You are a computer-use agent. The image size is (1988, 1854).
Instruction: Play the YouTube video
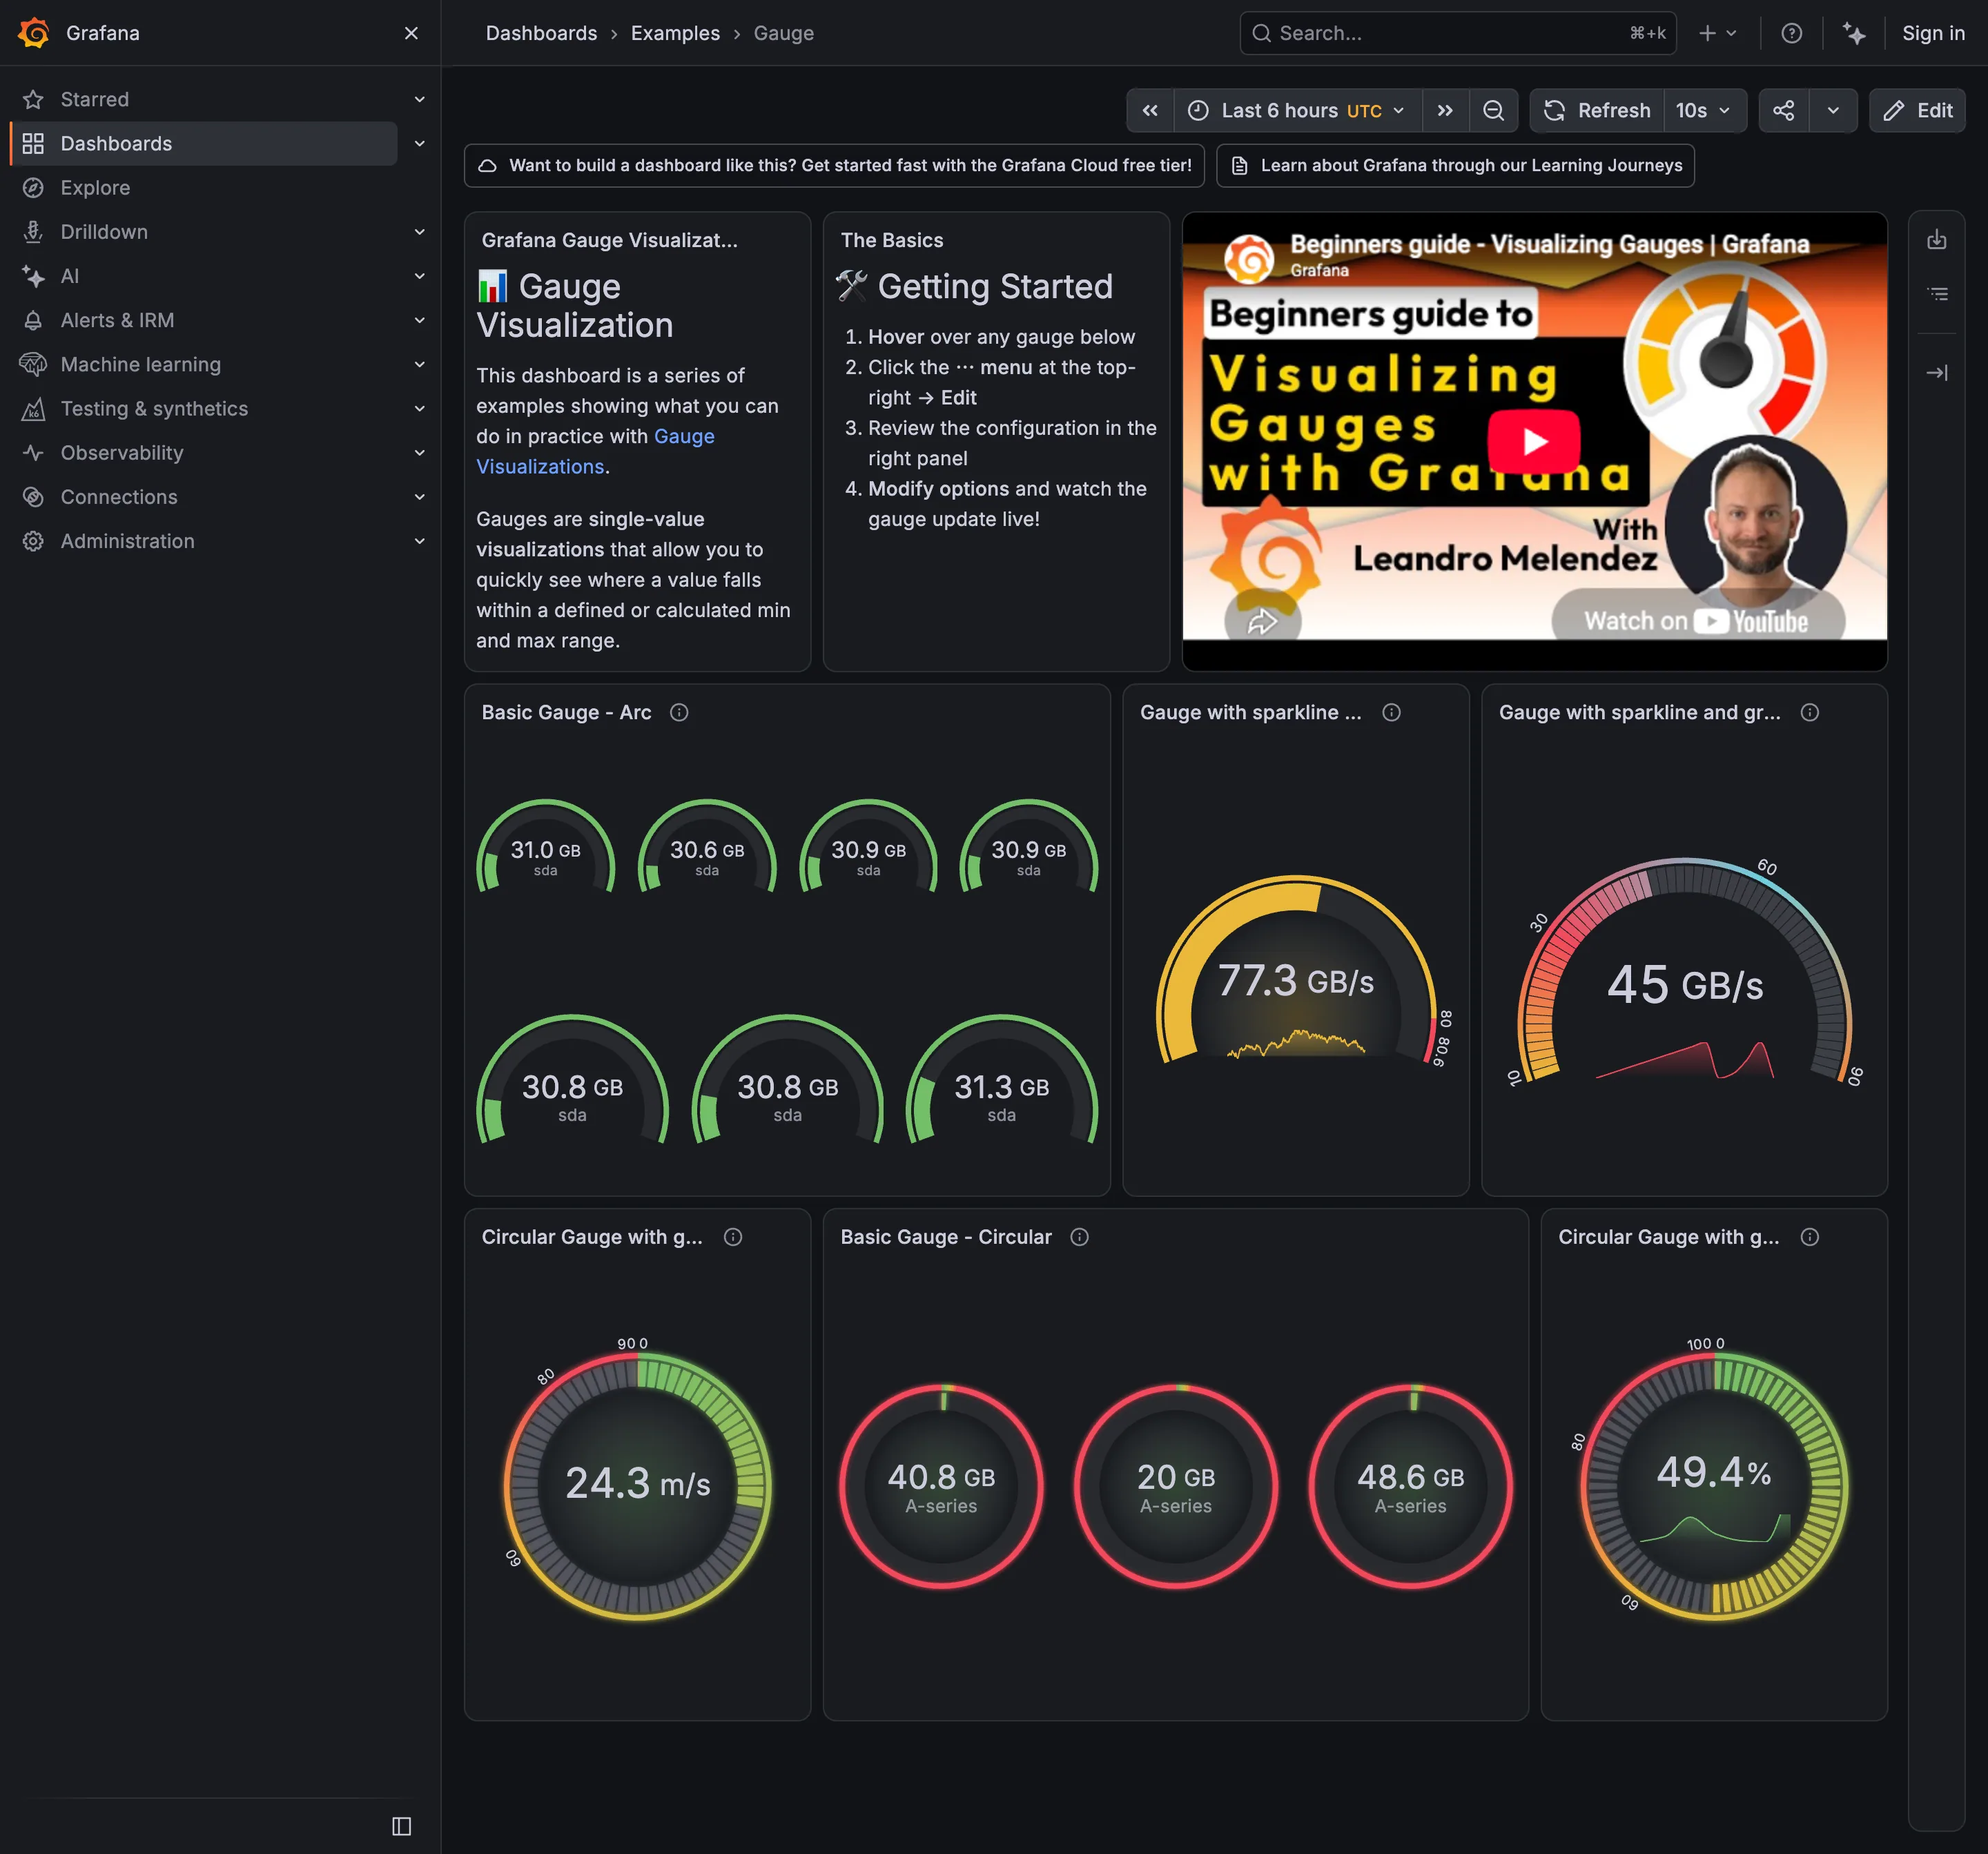click(x=1534, y=441)
